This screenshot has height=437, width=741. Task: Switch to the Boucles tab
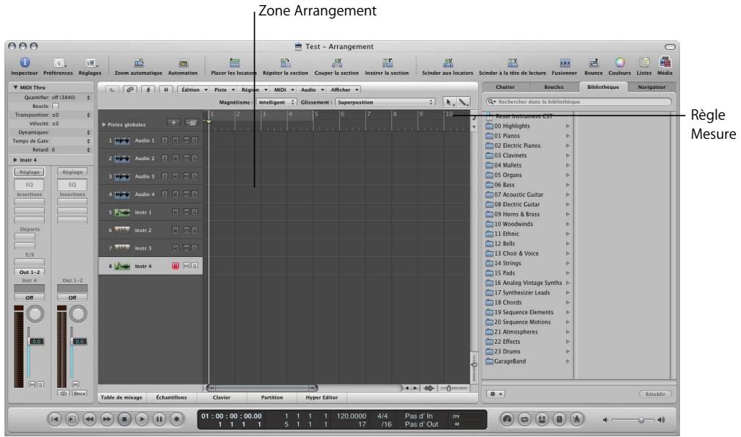pos(554,87)
